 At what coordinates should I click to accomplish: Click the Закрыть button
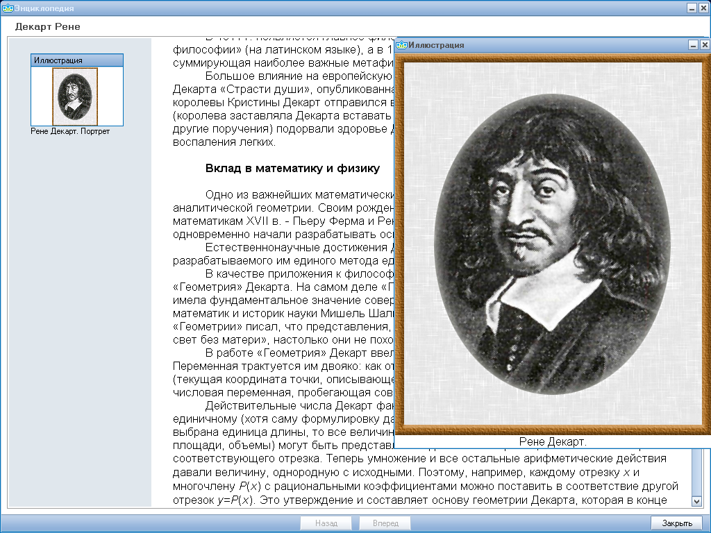[677, 523]
